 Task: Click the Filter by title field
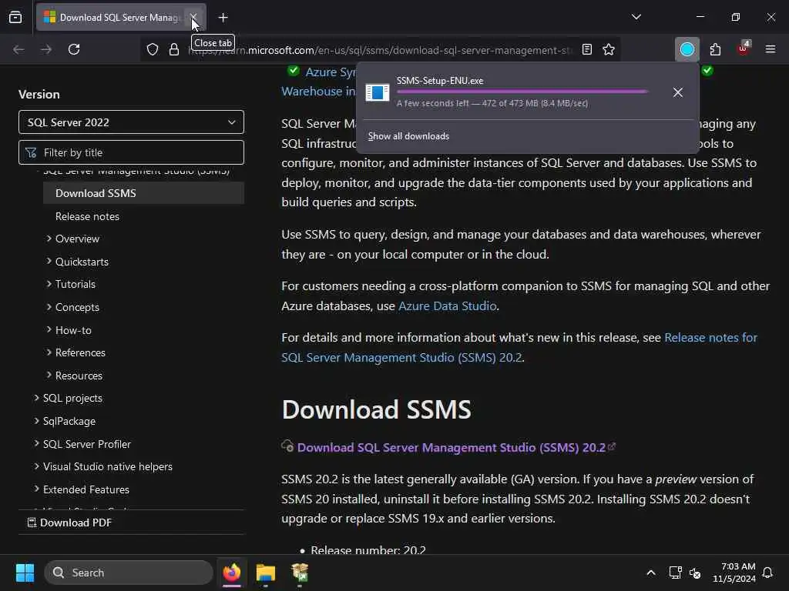pos(131,152)
